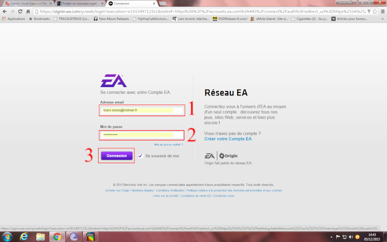387x242 pixels.
Task: Open the Mot de passe oublié link
Action: 168,145
